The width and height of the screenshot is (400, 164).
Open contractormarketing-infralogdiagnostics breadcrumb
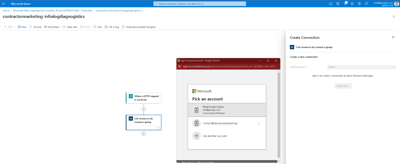pyautogui.click(x=119, y=11)
